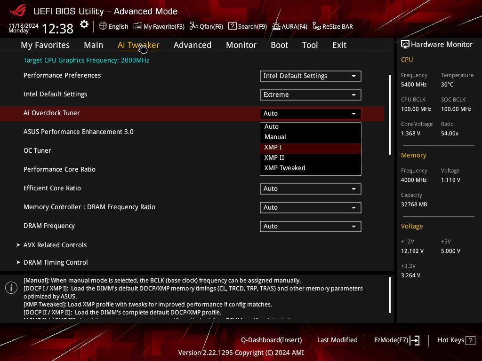Click the help text panel scrollbar
This screenshot has width=482, height=361.
pos(390,295)
